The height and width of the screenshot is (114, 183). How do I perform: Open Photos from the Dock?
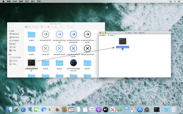pyautogui.click(x=57, y=110)
